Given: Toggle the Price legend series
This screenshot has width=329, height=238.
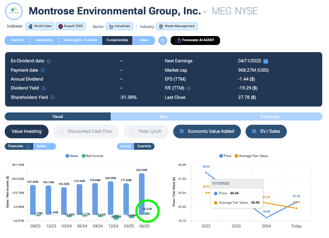Looking at the screenshot, I should (x=225, y=156).
